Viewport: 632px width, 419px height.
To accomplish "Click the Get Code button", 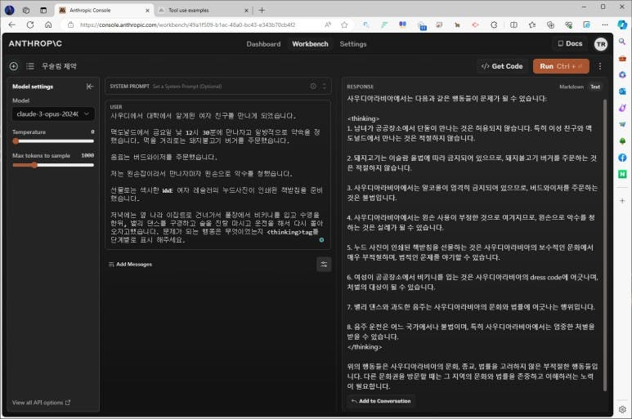I will click(x=502, y=66).
